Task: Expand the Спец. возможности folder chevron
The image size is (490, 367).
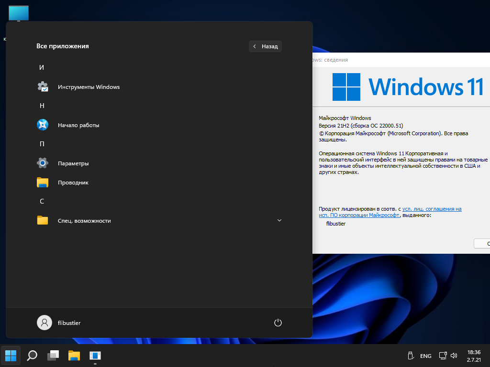Action: pyautogui.click(x=279, y=220)
